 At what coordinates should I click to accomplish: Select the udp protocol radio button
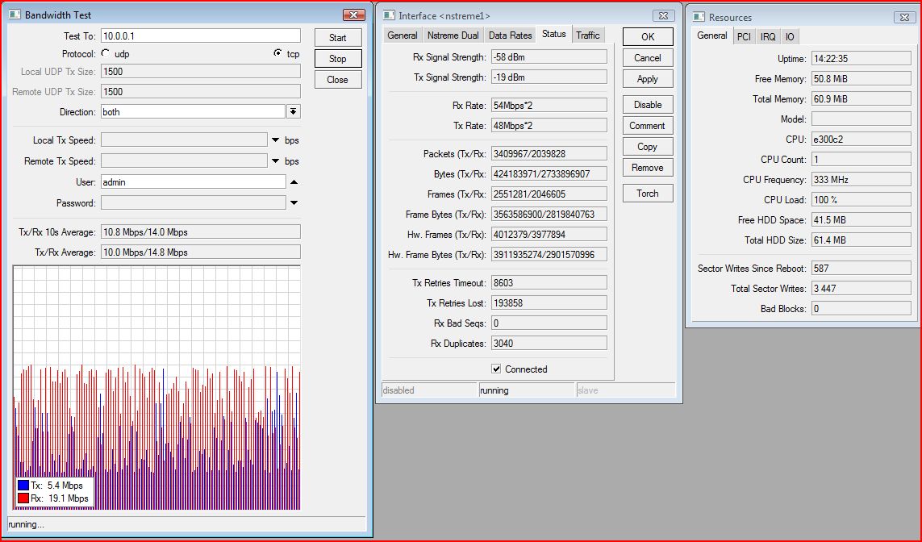coord(106,54)
